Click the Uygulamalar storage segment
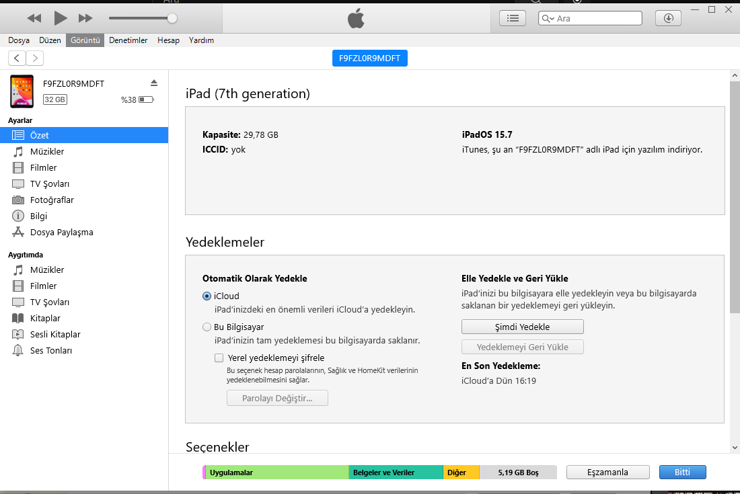This screenshot has width=740, height=494. click(x=277, y=472)
